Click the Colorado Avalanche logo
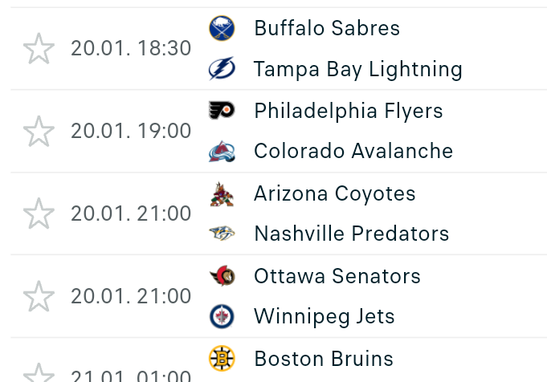 (222, 151)
